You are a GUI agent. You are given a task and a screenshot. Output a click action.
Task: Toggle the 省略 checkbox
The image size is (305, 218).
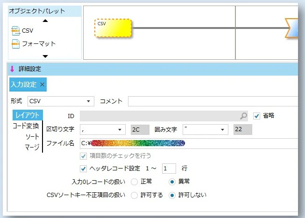tap(256, 116)
